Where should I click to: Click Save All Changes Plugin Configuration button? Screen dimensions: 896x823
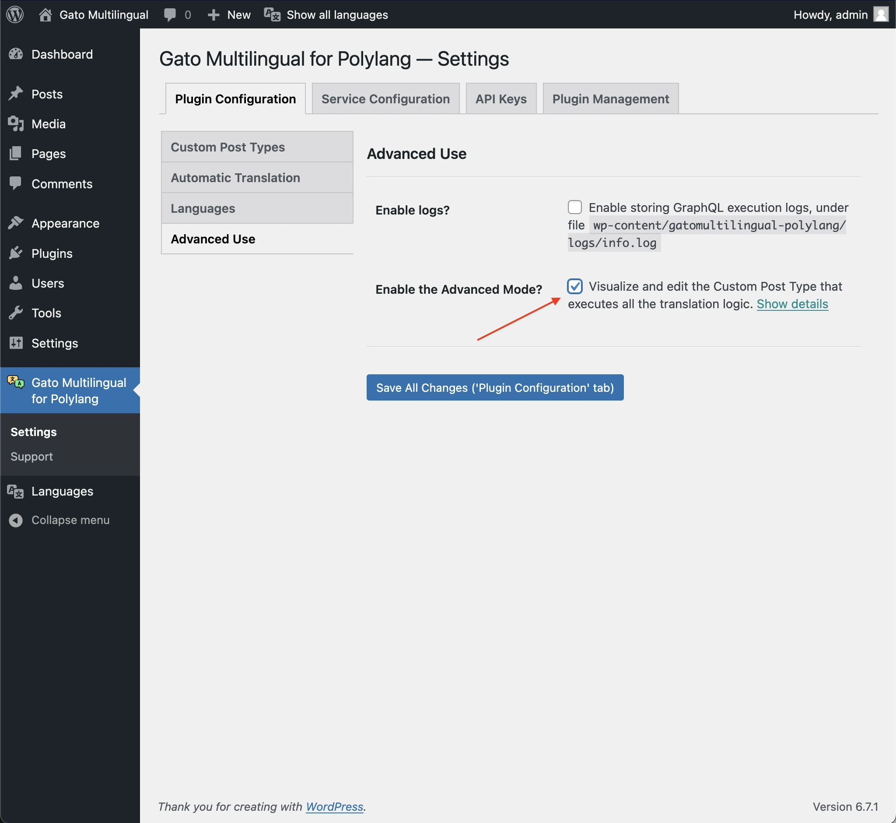(x=495, y=387)
